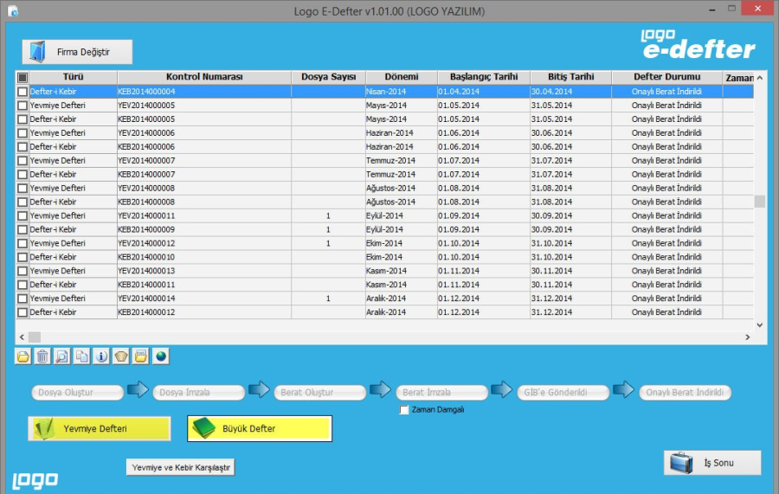
Task: Select the cell YEV2014000012
Action: click(x=204, y=243)
